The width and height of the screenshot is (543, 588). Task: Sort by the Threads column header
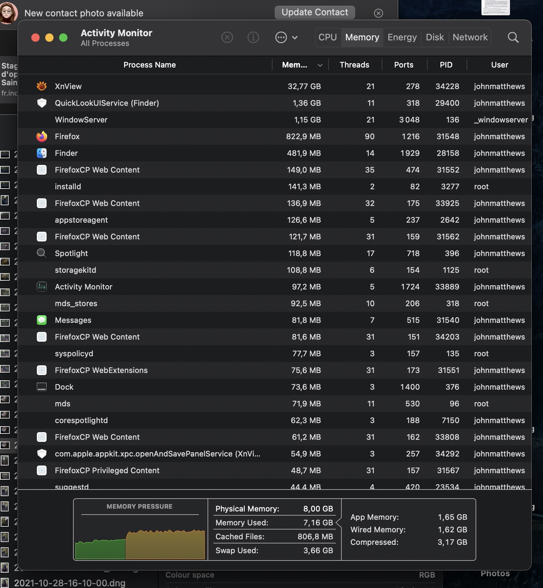[x=354, y=65]
